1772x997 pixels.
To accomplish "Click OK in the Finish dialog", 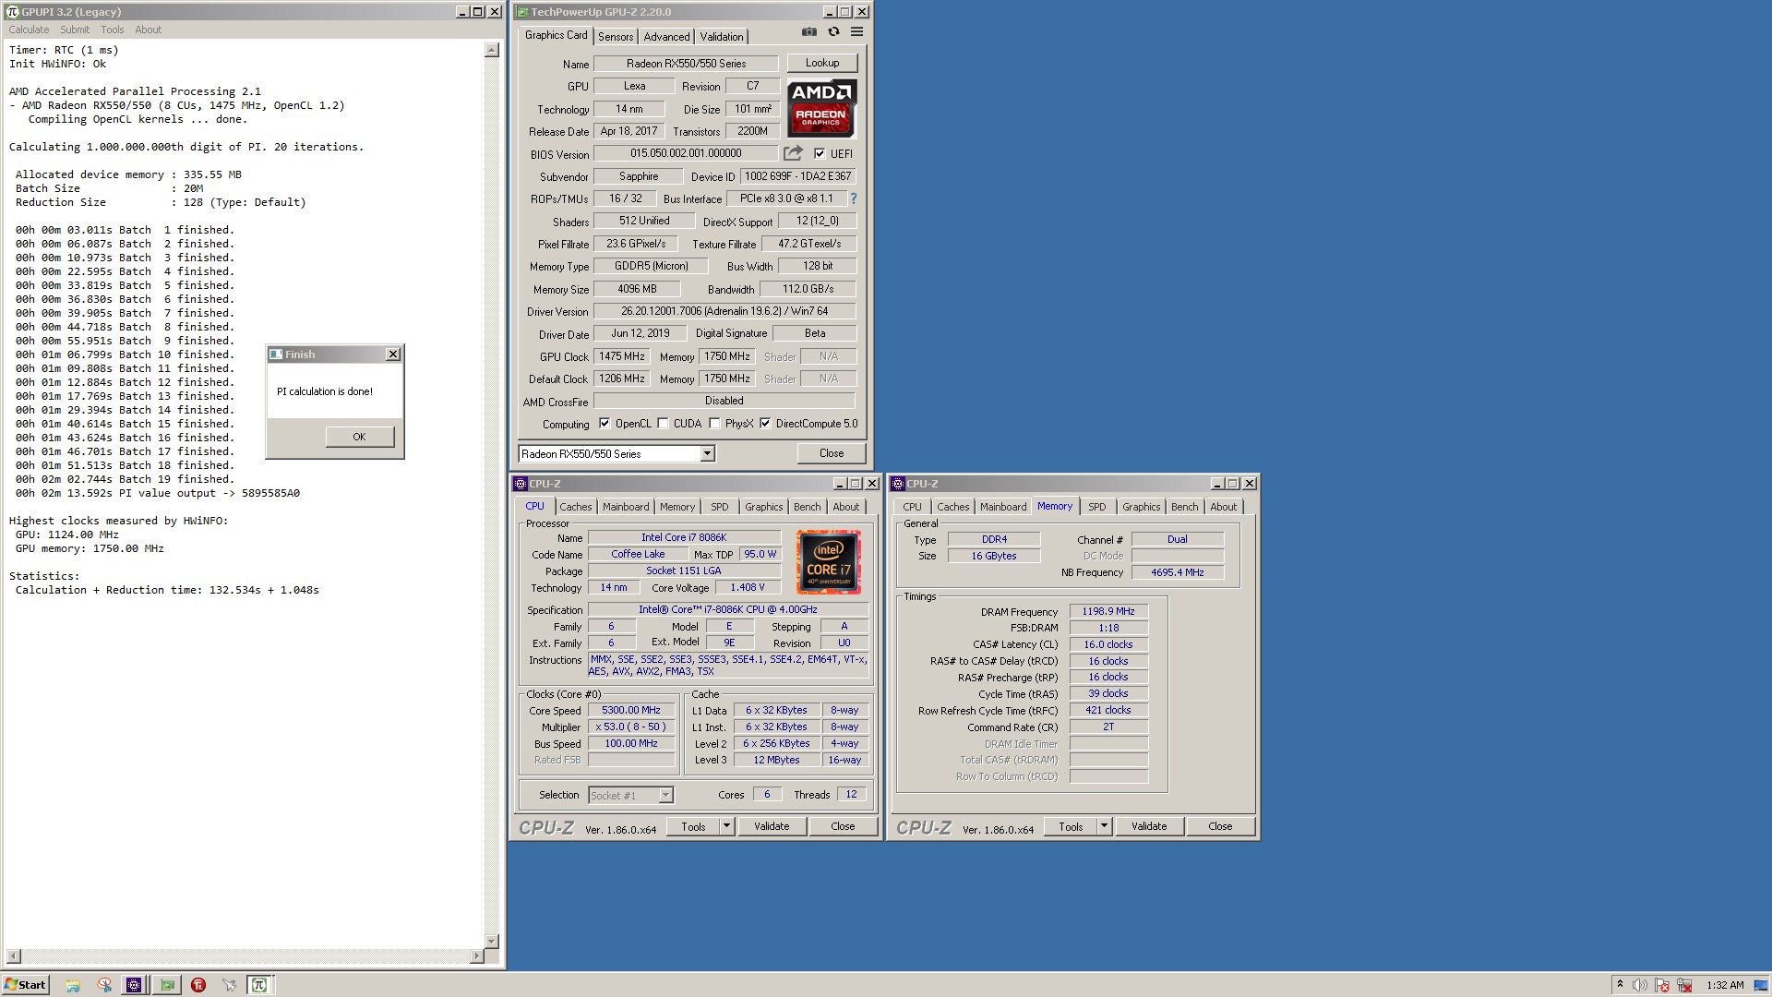I will point(359,437).
